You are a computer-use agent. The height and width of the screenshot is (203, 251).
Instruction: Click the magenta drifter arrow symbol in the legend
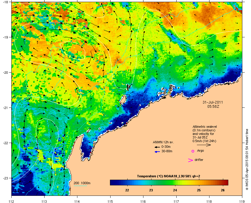pyautogui.click(x=190, y=160)
